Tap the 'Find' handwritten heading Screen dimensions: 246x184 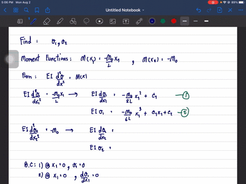point(26,41)
